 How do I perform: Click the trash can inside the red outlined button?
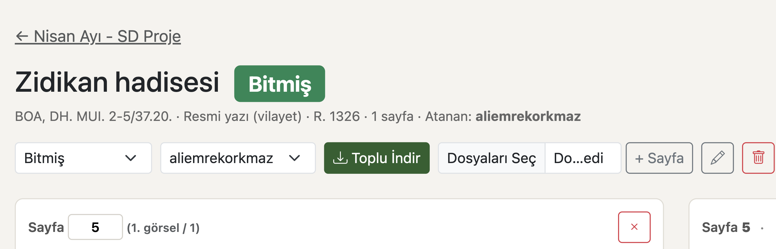759,158
